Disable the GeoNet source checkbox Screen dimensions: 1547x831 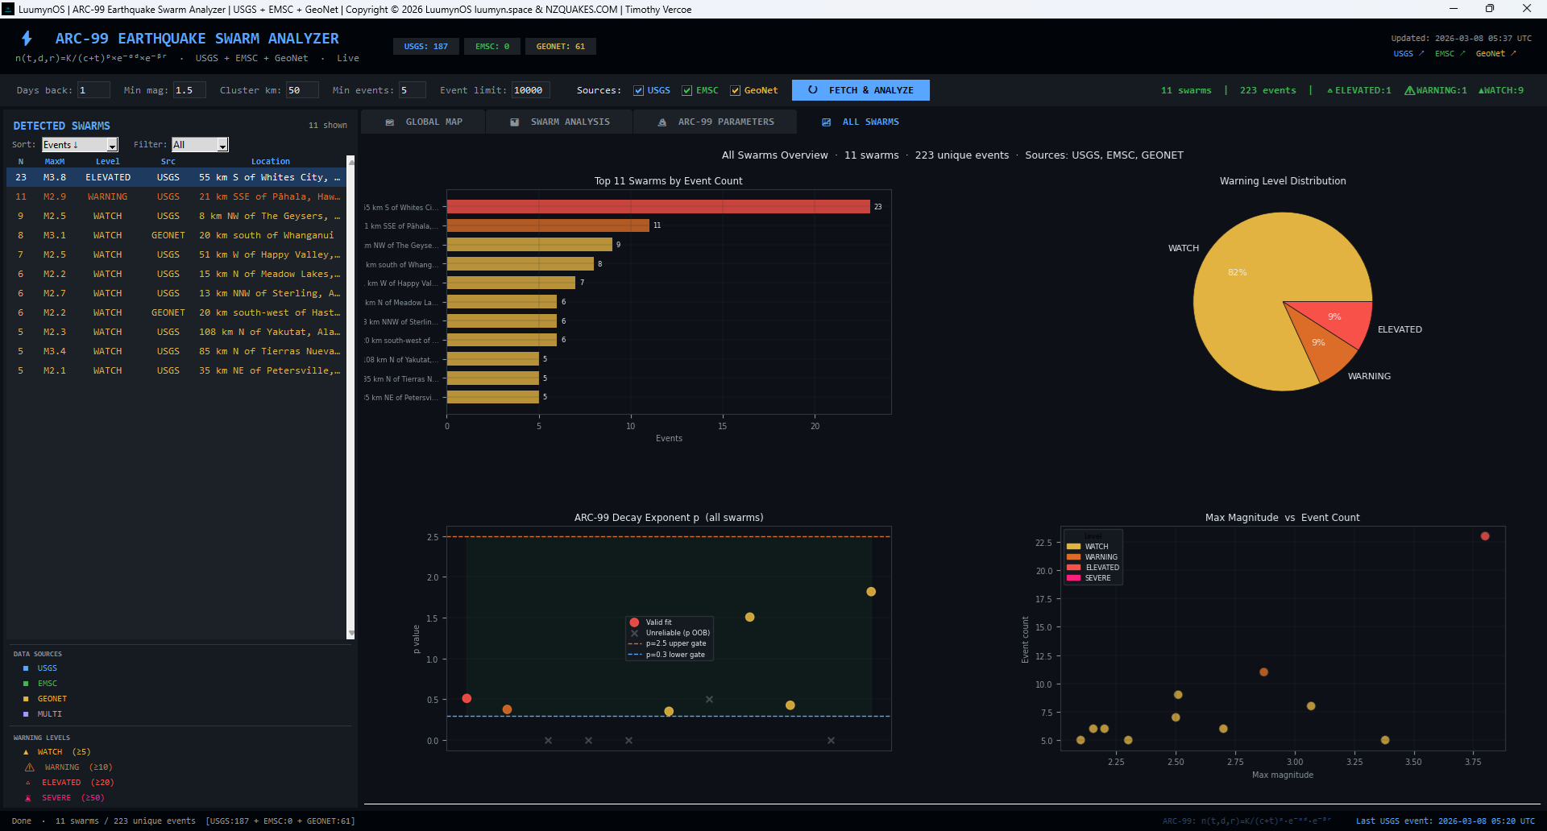pyautogui.click(x=735, y=91)
